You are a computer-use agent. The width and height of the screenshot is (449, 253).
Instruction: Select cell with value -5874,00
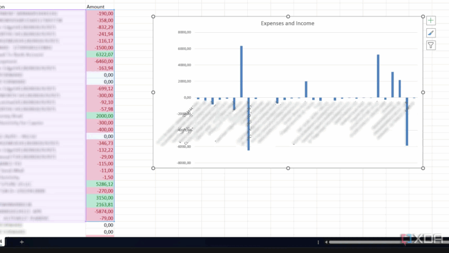[x=100, y=211]
